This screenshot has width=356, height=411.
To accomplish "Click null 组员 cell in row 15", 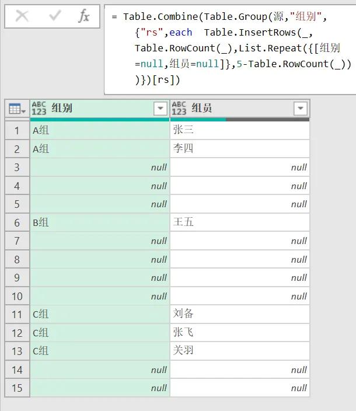I will [240, 388].
